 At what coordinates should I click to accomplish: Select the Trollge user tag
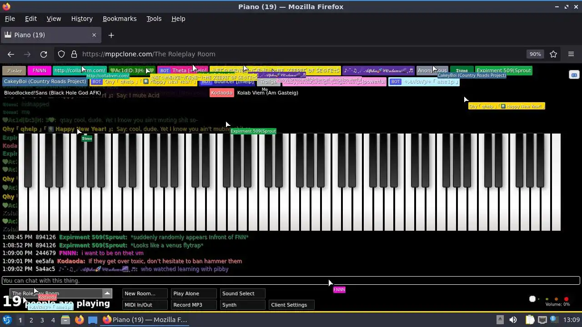click(x=268, y=82)
